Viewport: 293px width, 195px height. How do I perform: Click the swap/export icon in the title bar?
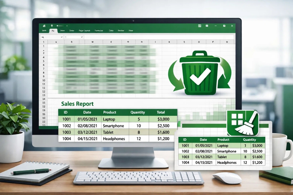point(200,26)
